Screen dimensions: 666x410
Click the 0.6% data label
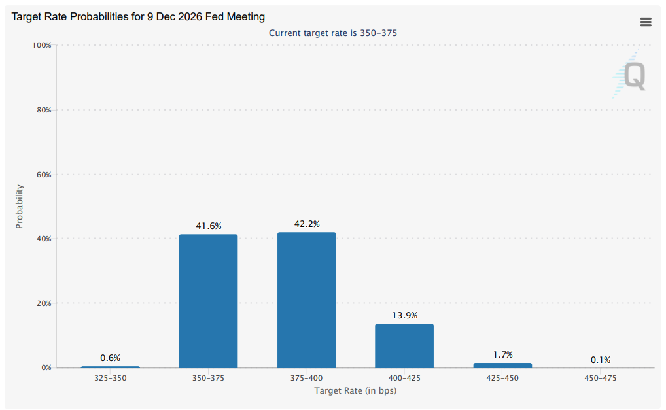tap(111, 358)
